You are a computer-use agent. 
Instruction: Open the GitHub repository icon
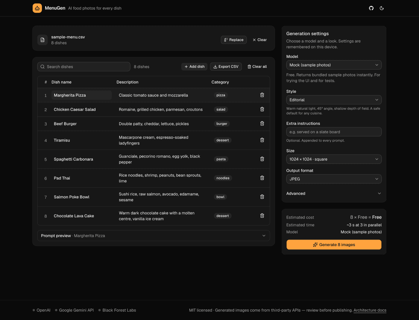371,8
